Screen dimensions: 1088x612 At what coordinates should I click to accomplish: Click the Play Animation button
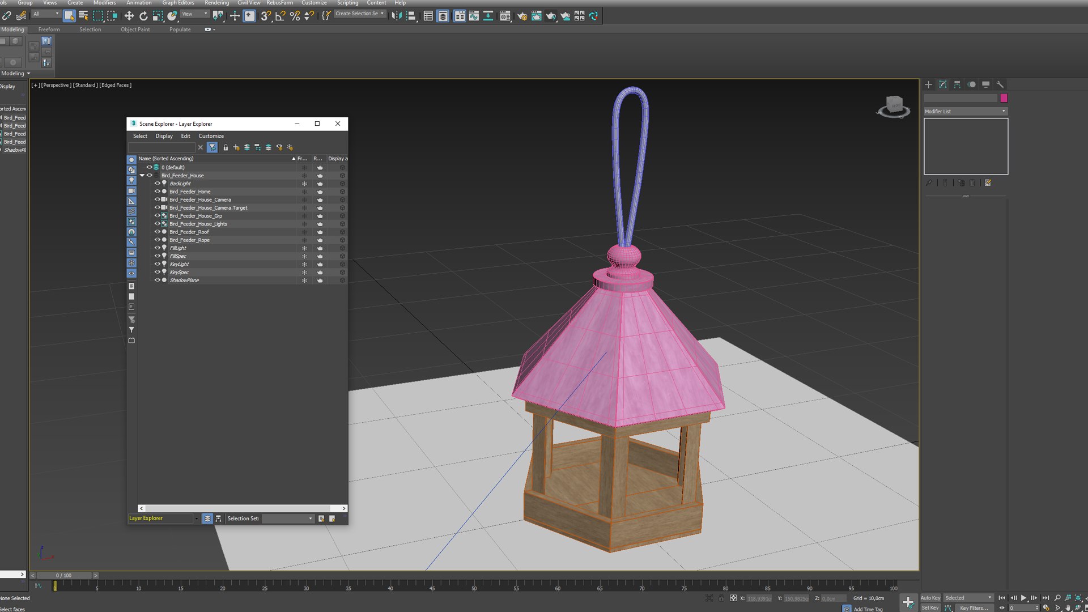(1024, 598)
